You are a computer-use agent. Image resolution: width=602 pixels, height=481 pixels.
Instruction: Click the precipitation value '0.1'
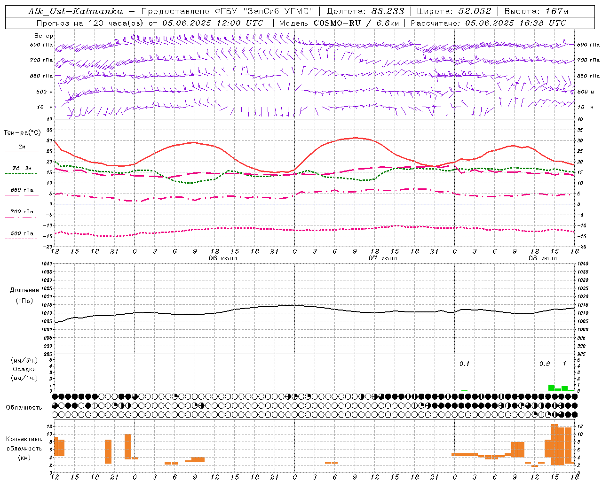[464, 364]
